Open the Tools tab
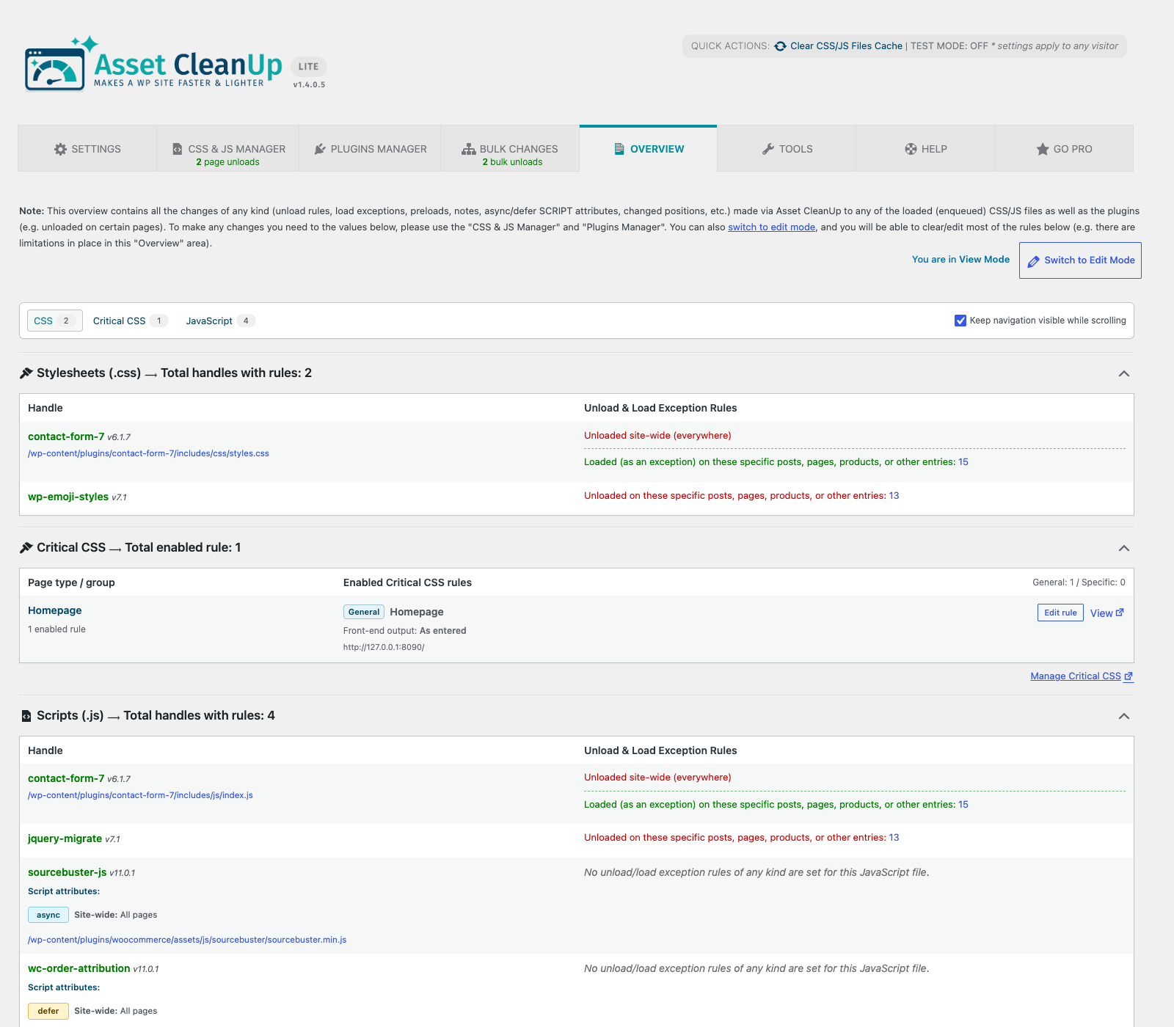This screenshot has width=1174, height=1027. click(x=787, y=149)
